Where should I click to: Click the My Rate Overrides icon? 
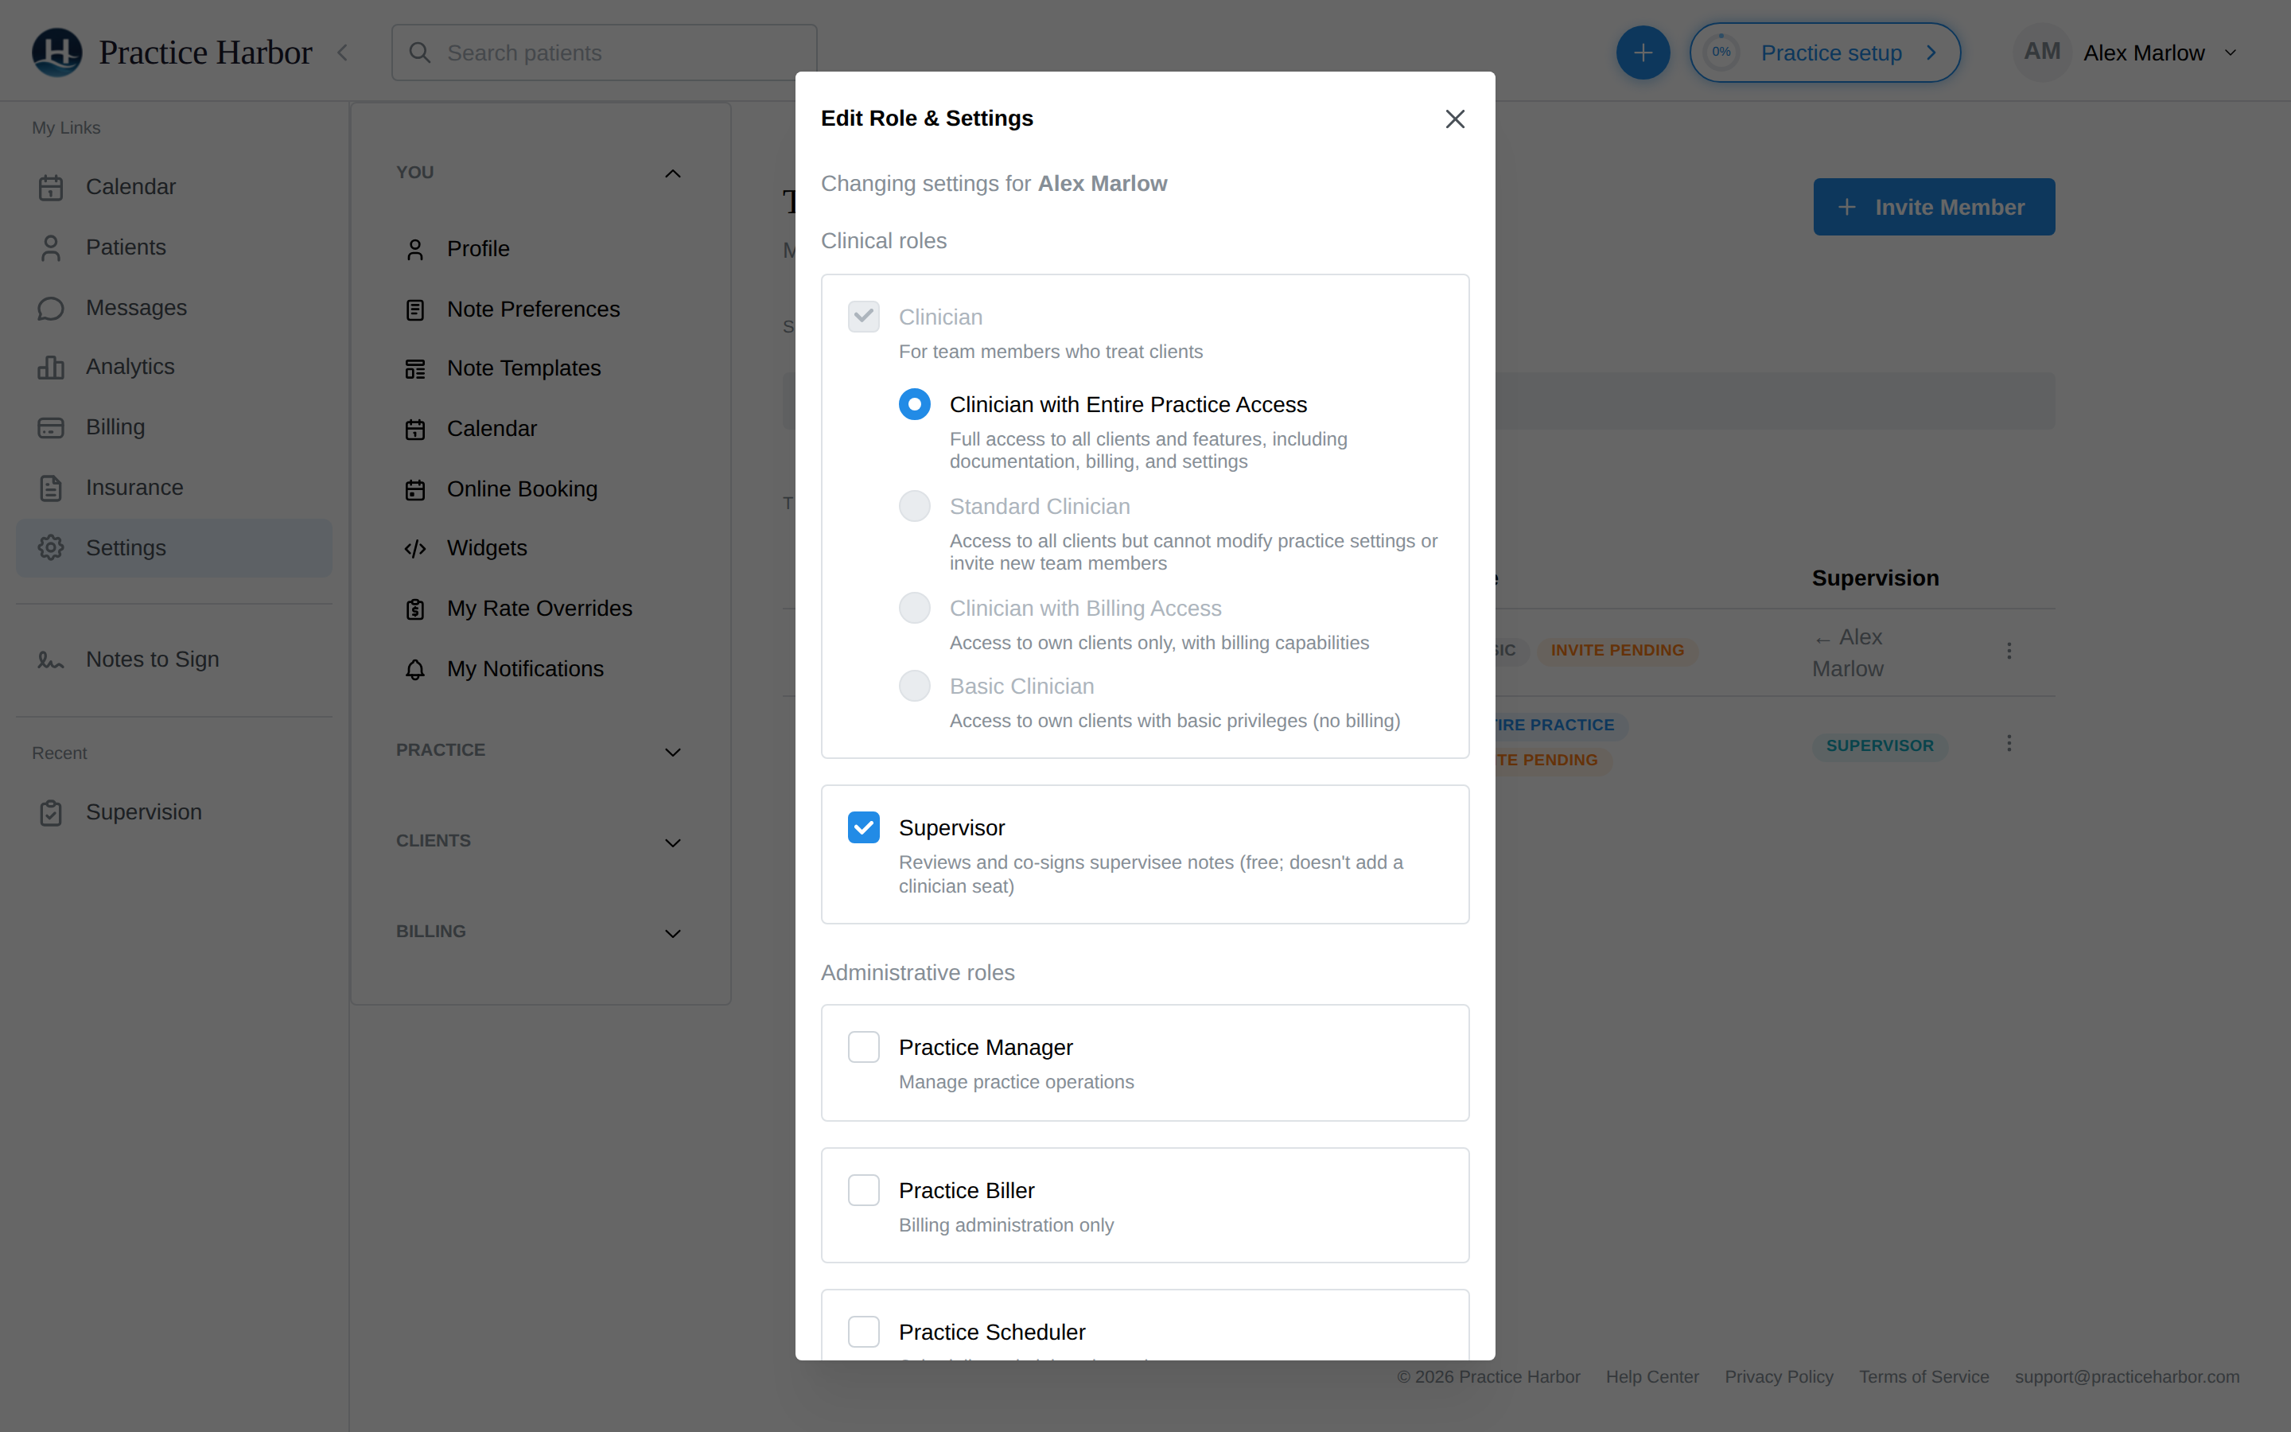pos(414,609)
